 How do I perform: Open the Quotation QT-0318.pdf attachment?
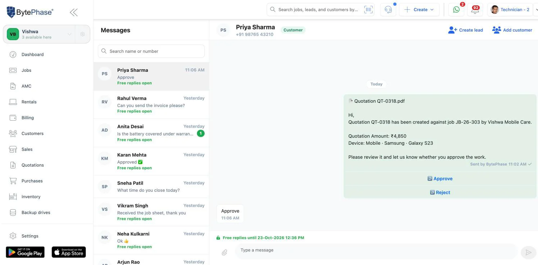point(377,101)
